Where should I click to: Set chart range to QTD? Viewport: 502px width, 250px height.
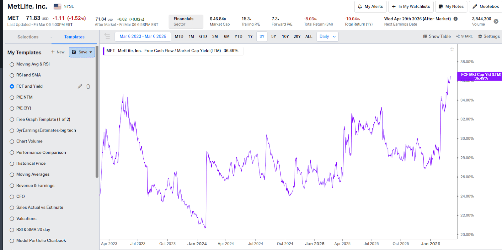tap(203, 37)
